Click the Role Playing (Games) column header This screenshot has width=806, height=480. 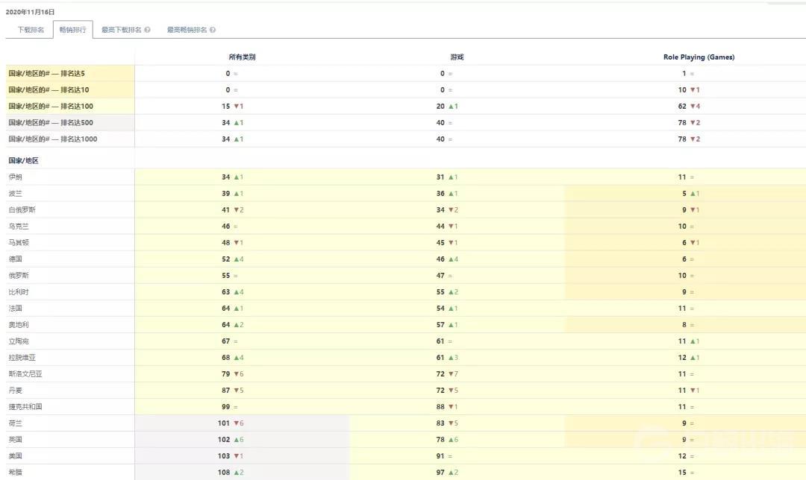coord(699,57)
